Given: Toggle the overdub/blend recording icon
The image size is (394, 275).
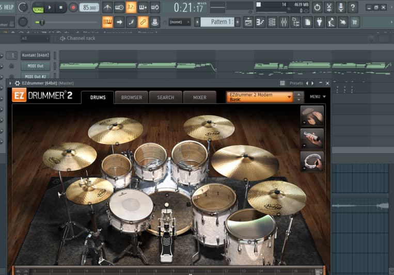Looking at the screenshot, I should [x=143, y=7].
